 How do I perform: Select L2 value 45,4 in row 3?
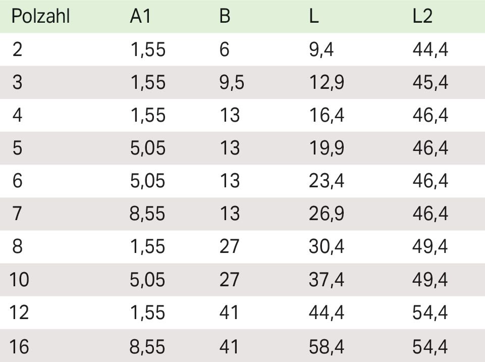[x=430, y=82]
